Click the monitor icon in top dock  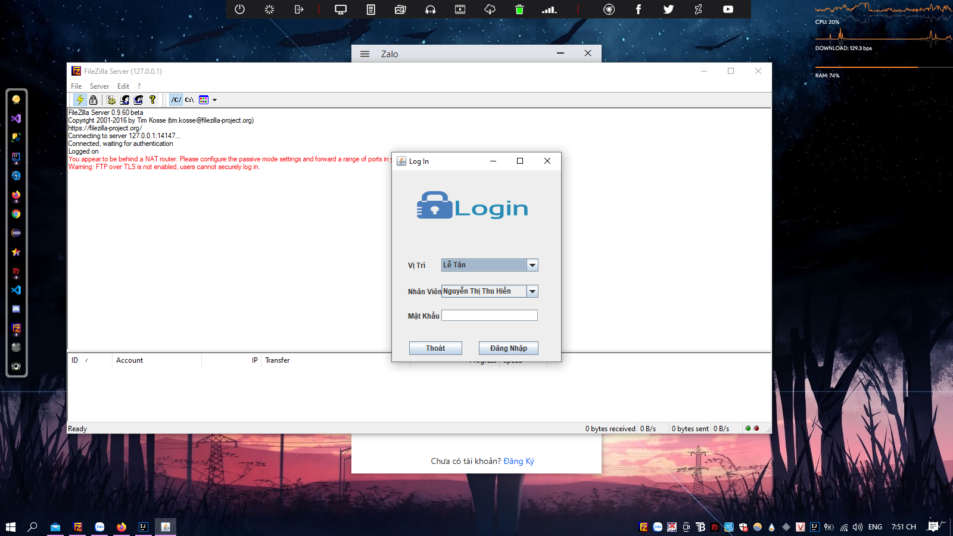[341, 10]
